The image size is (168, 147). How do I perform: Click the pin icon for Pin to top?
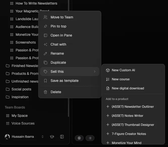click(x=45, y=26)
